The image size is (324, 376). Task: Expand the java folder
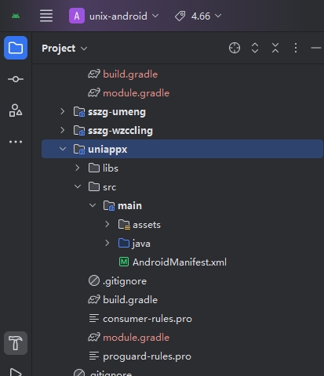tap(107, 243)
